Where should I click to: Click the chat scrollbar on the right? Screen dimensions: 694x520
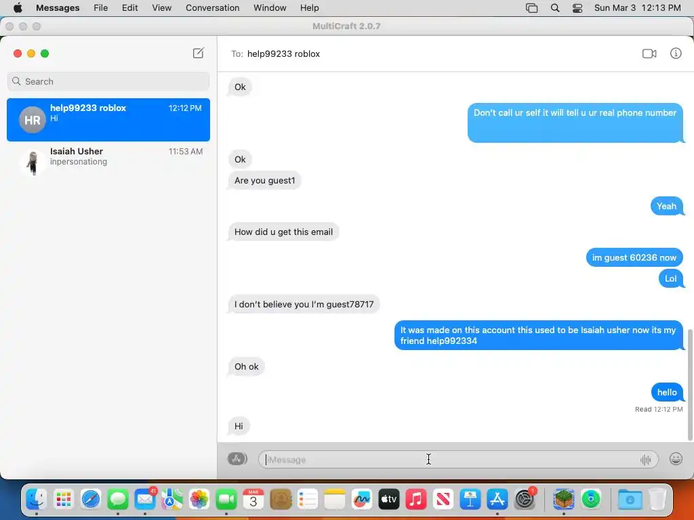[x=689, y=385]
